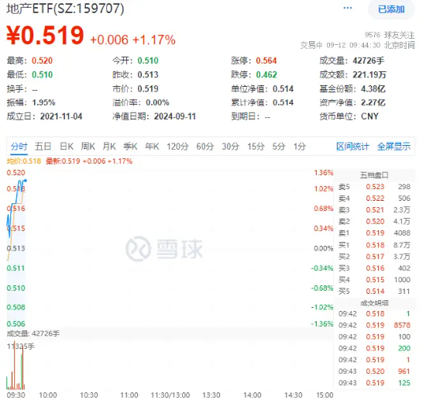Click the 09:43 trade priced 0.520

[374, 371]
